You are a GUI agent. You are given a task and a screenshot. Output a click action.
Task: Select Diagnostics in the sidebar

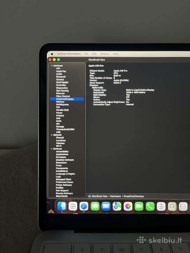[62, 88]
